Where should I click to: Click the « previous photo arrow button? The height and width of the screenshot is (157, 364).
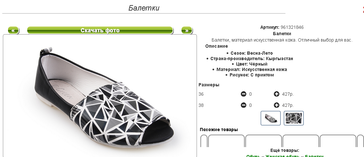click(13, 30)
